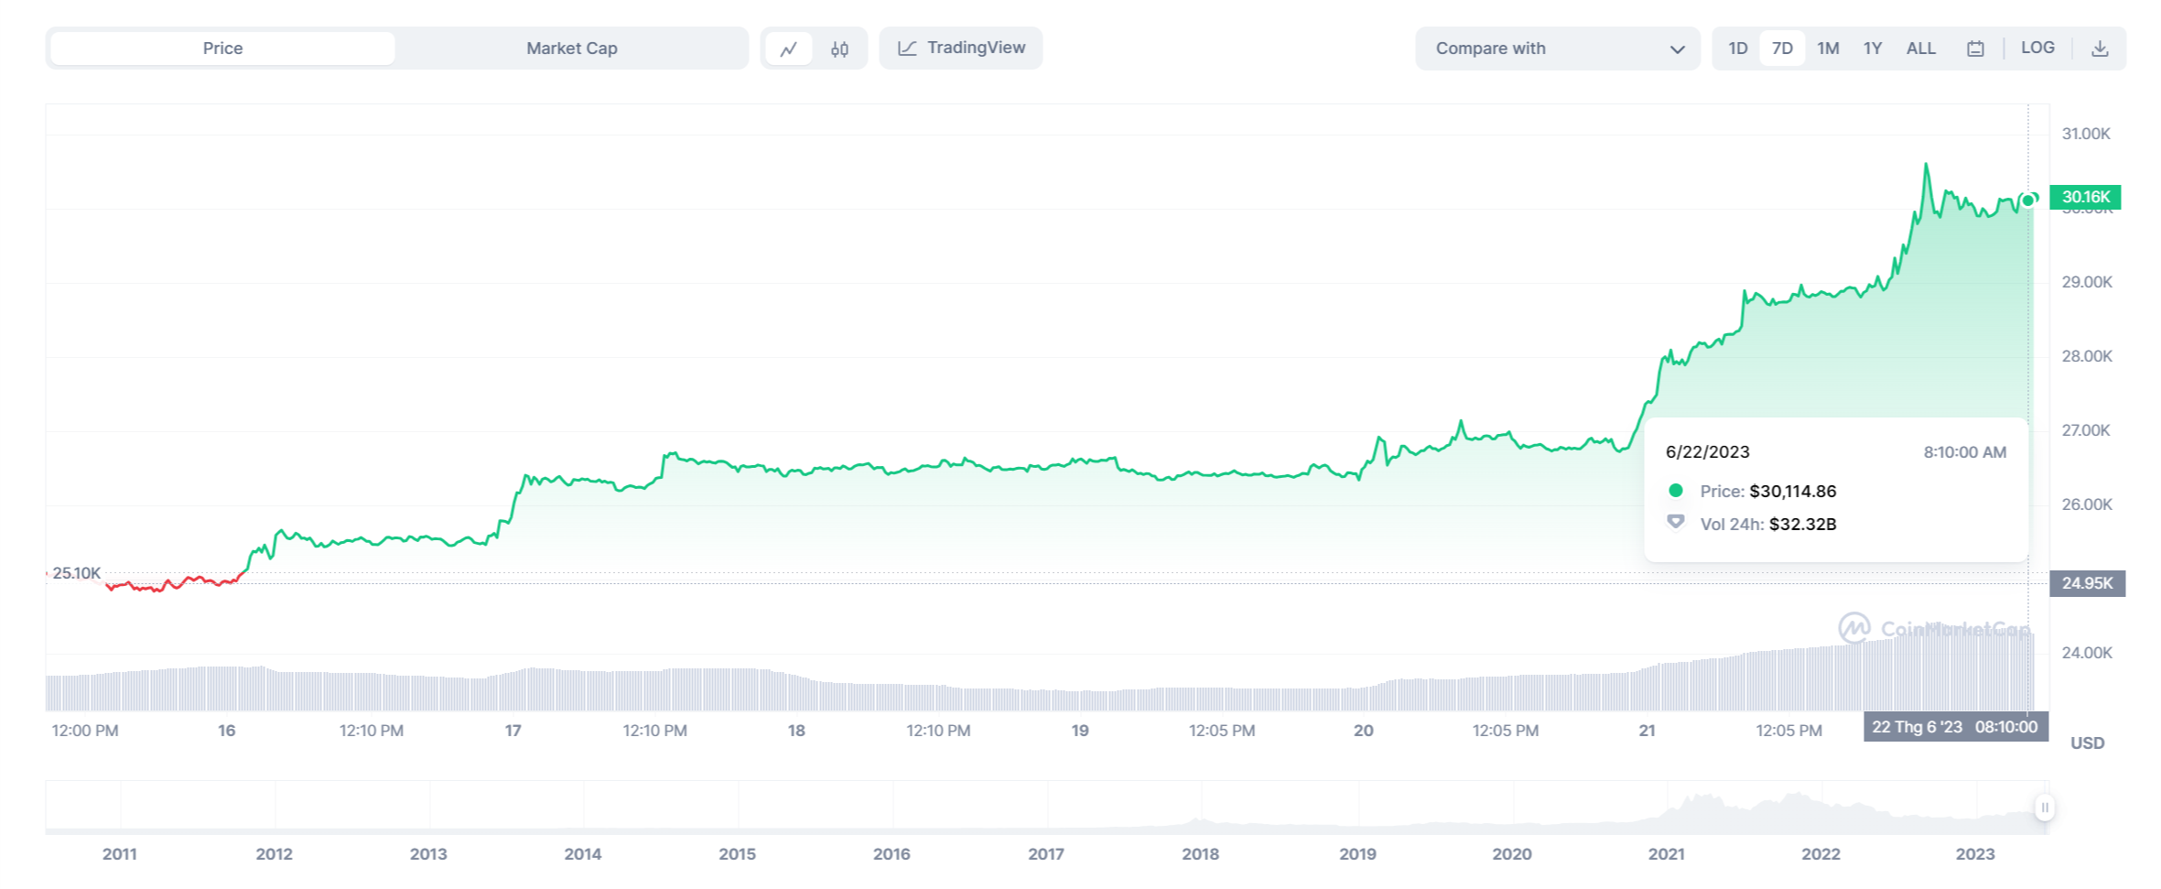2161x889 pixels.
Task: Click the date label 18 on the x-axis
Action: 796,731
